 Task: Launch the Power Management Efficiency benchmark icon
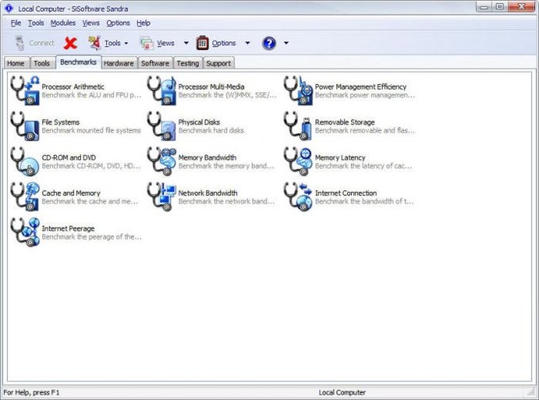pyautogui.click(x=298, y=90)
